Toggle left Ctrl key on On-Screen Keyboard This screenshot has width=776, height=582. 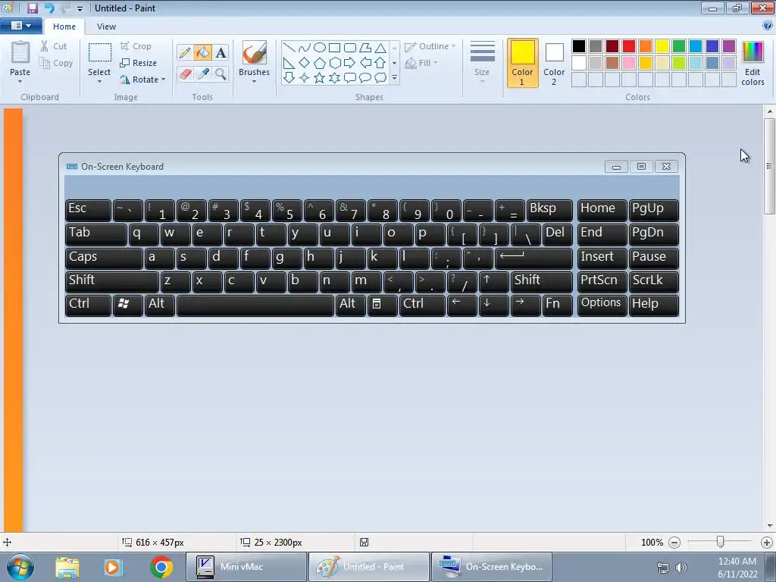point(88,305)
